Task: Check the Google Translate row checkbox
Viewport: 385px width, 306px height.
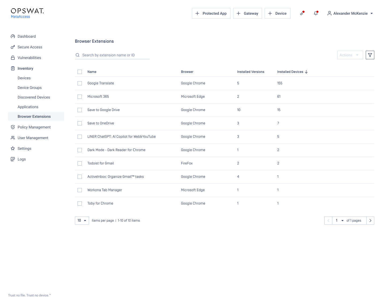Action: click(x=80, y=83)
